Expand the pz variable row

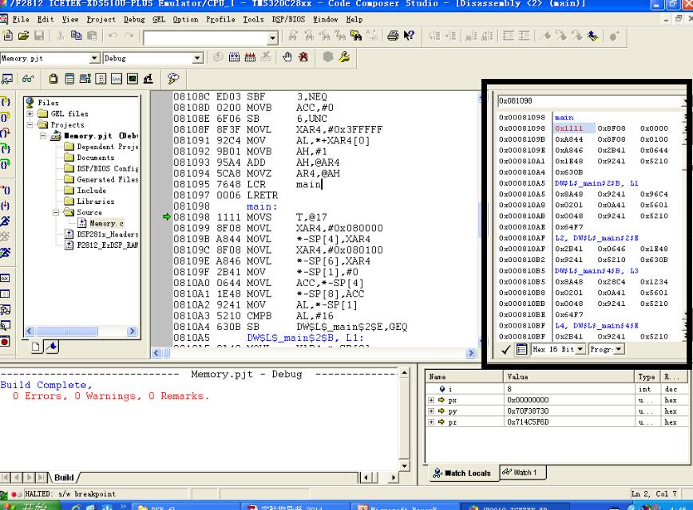tap(431, 422)
